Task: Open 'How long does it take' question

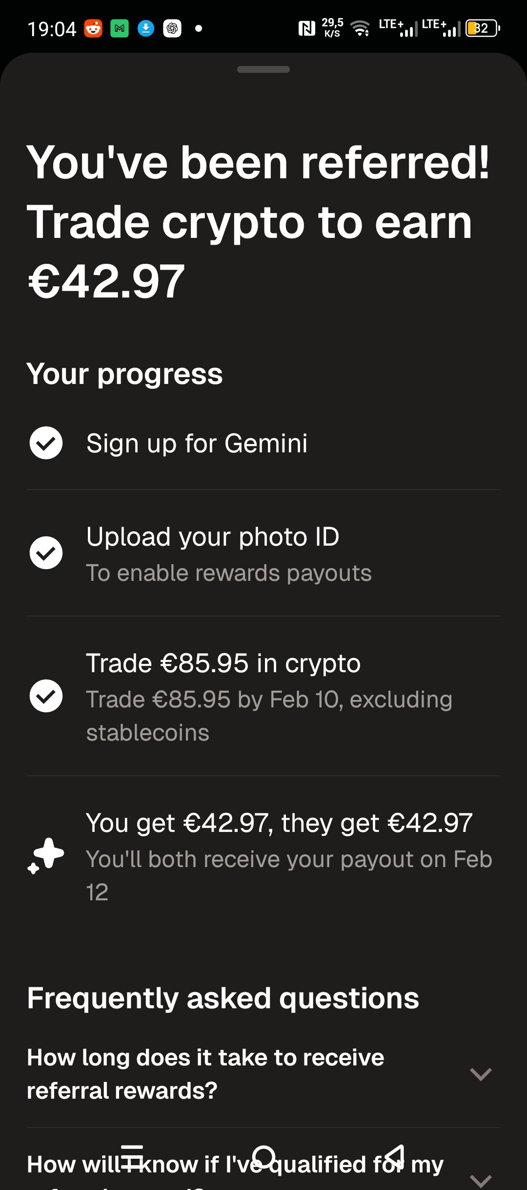Action: 205,1074
